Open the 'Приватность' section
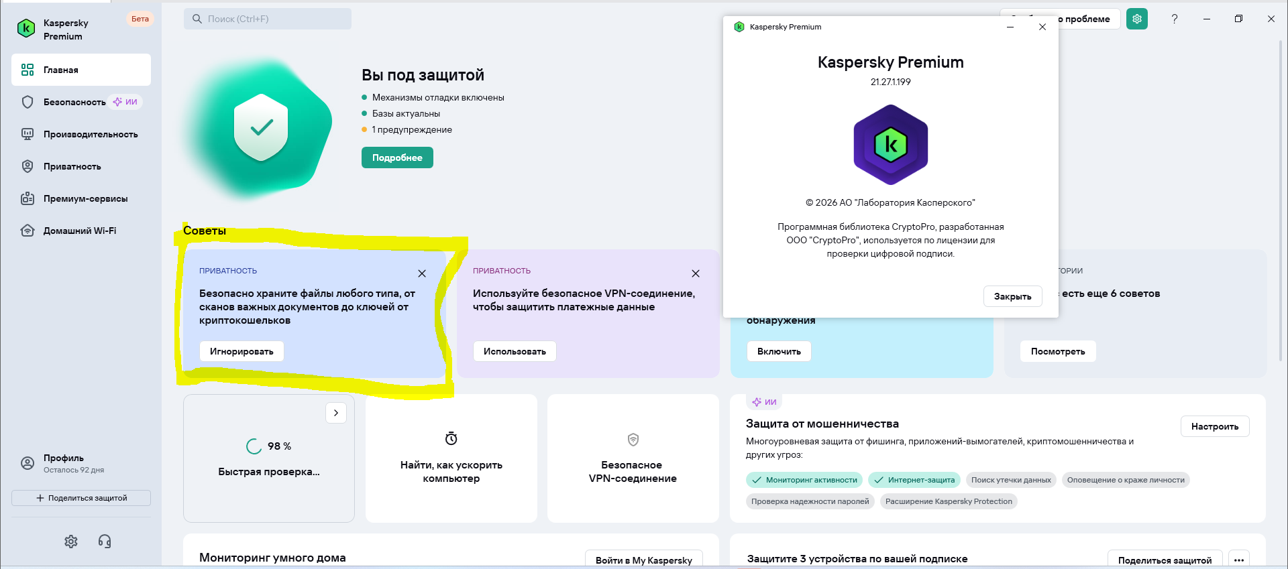 click(81, 166)
